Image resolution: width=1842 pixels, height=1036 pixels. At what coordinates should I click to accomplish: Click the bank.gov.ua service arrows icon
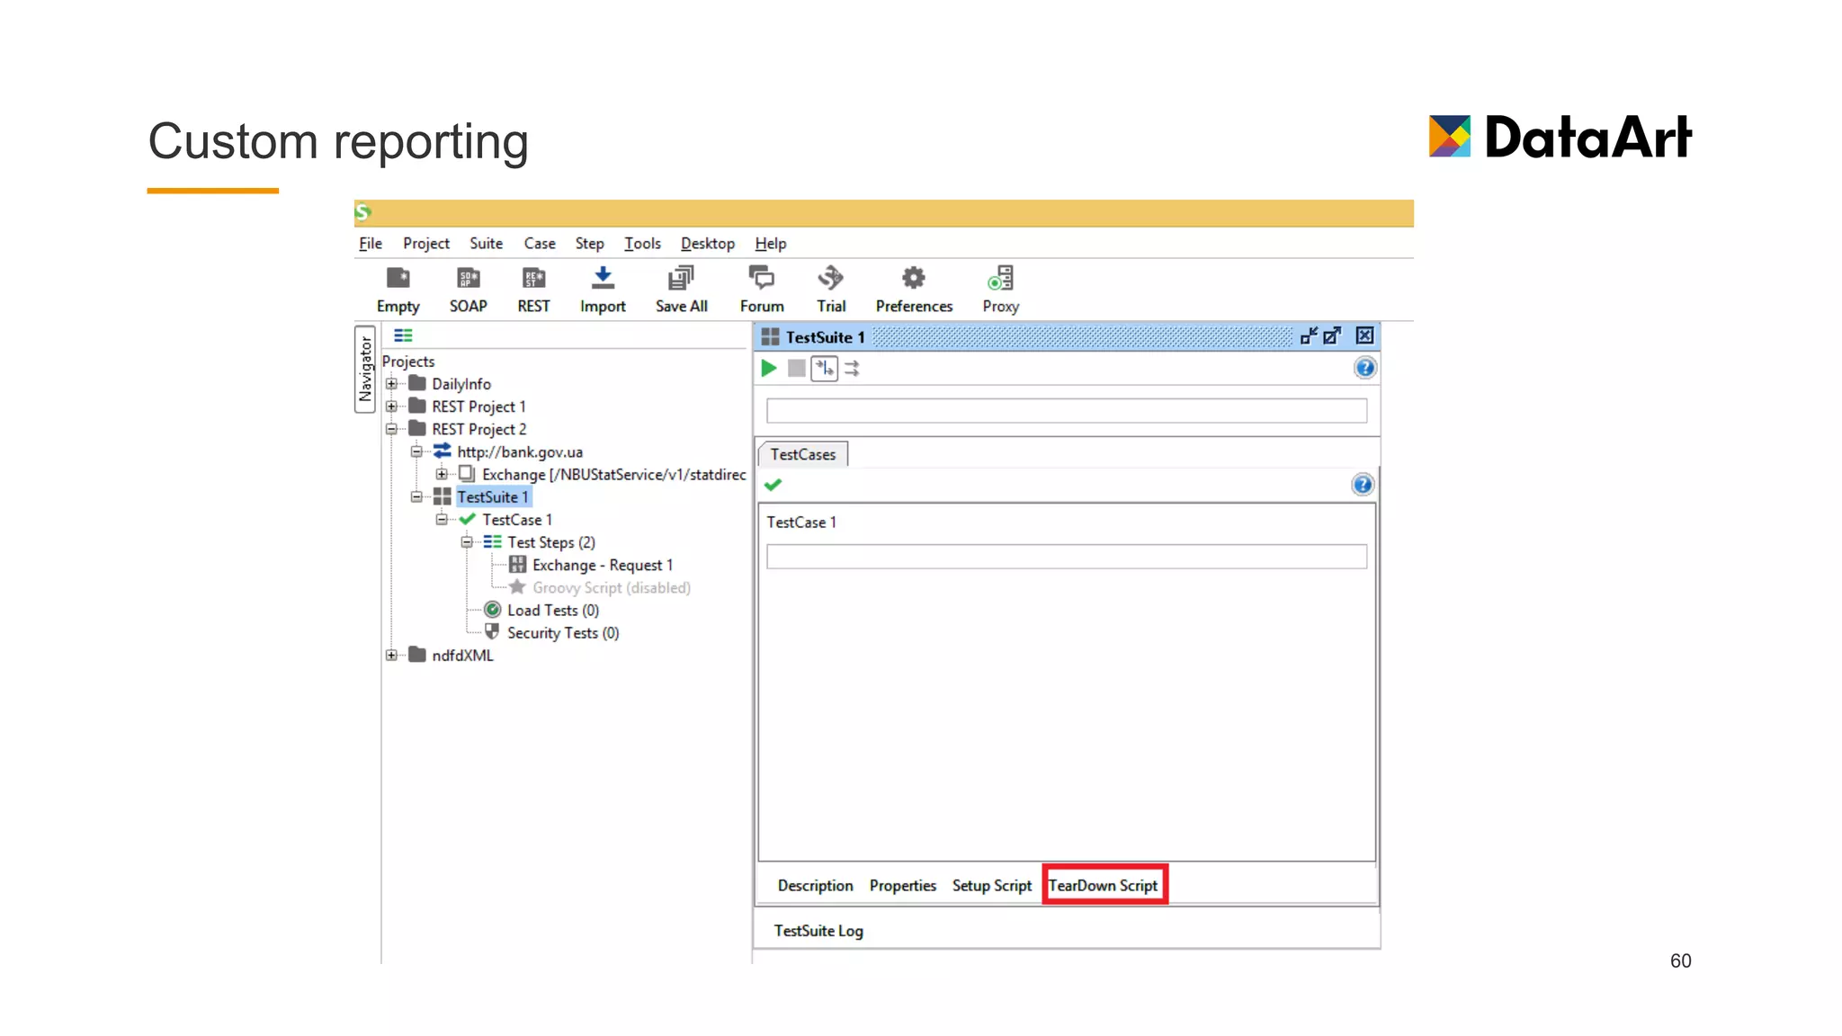tap(442, 451)
